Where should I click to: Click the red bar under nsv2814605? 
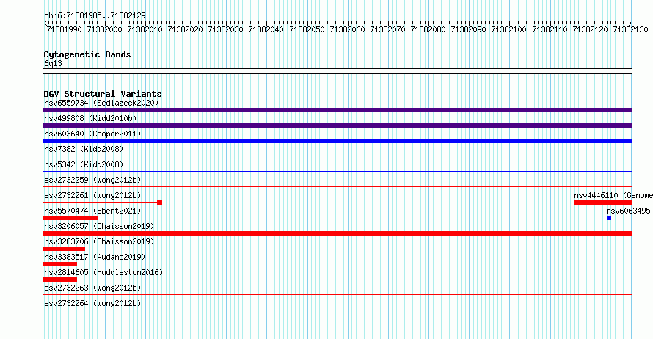(60, 280)
